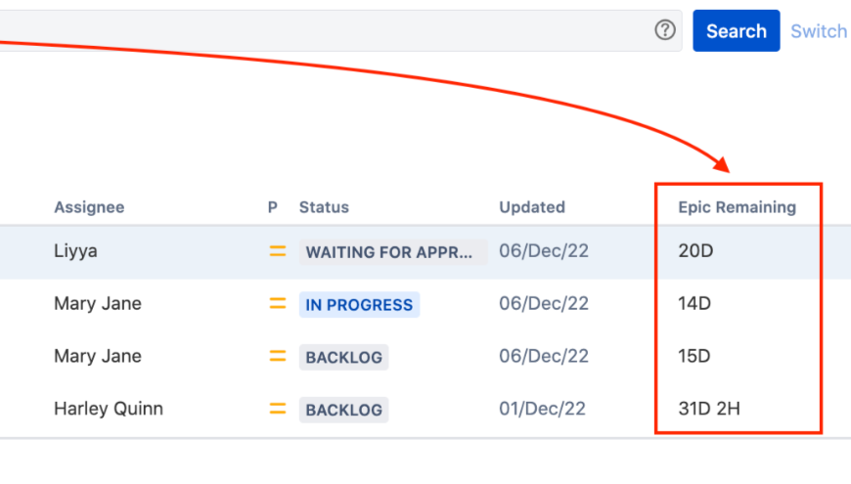
Task: Sort by the Epic Remaining column header
Action: [737, 207]
